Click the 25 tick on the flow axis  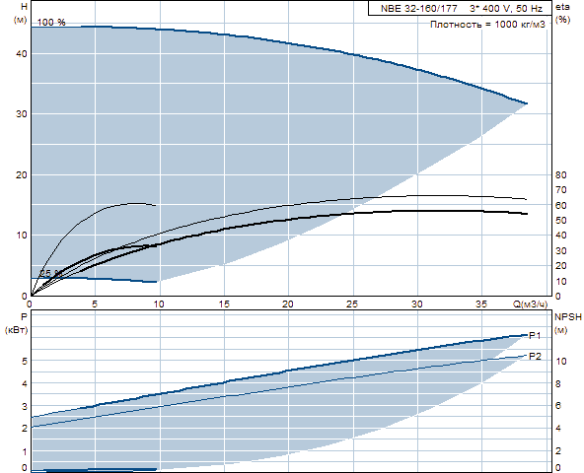pos(352,304)
